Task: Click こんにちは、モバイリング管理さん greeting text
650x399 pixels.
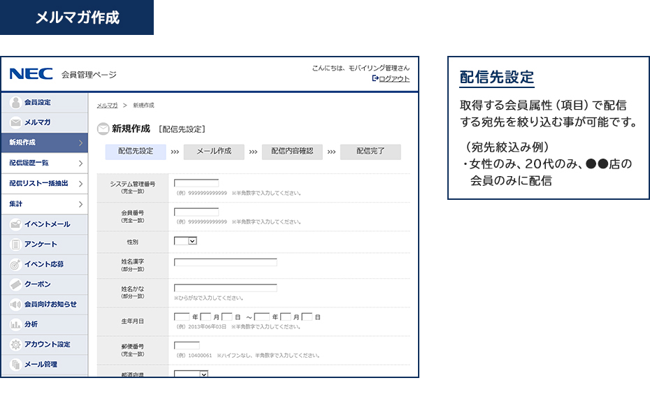Action: [361, 68]
